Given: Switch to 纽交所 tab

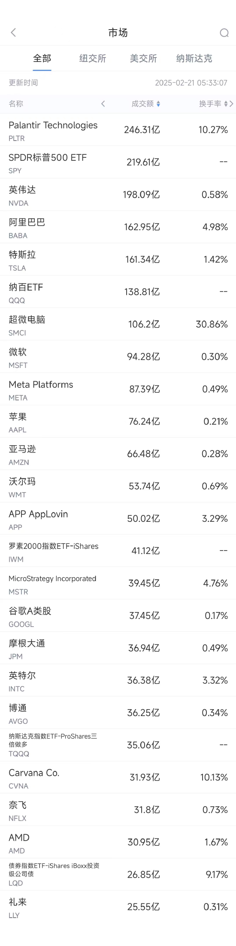Looking at the screenshot, I should 93,58.
